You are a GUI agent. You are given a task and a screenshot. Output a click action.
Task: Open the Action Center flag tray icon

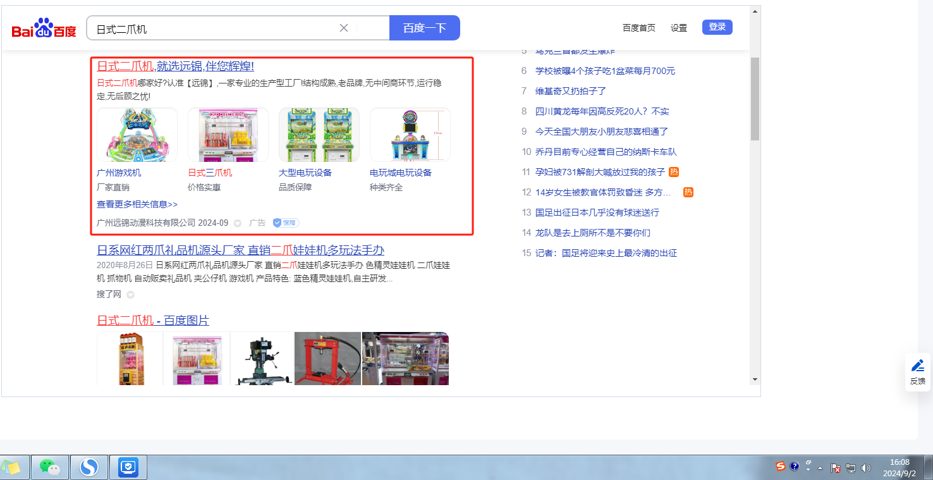836,468
